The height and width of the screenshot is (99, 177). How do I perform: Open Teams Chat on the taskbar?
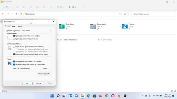(76, 96)
